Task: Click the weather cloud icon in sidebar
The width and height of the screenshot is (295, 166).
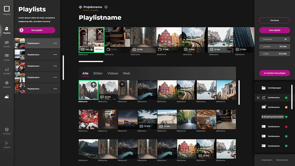Action: click(6, 97)
